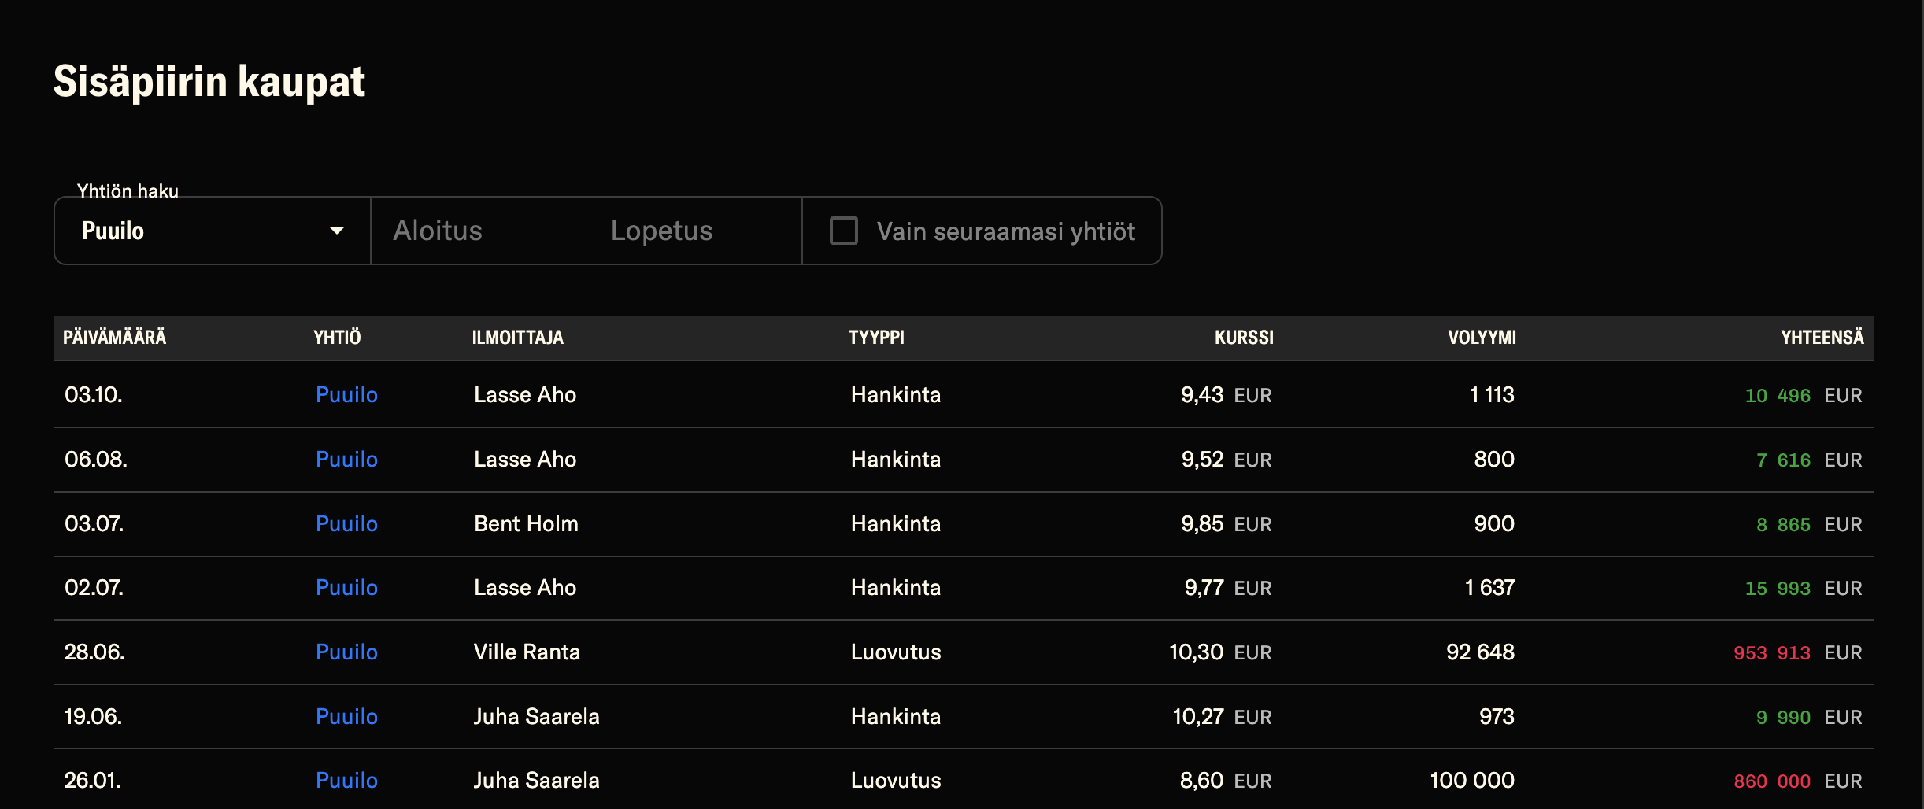This screenshot has width=1924, height=809.
Task: Click the 7 616 EUR total
Action: (x=1809, y=460)
